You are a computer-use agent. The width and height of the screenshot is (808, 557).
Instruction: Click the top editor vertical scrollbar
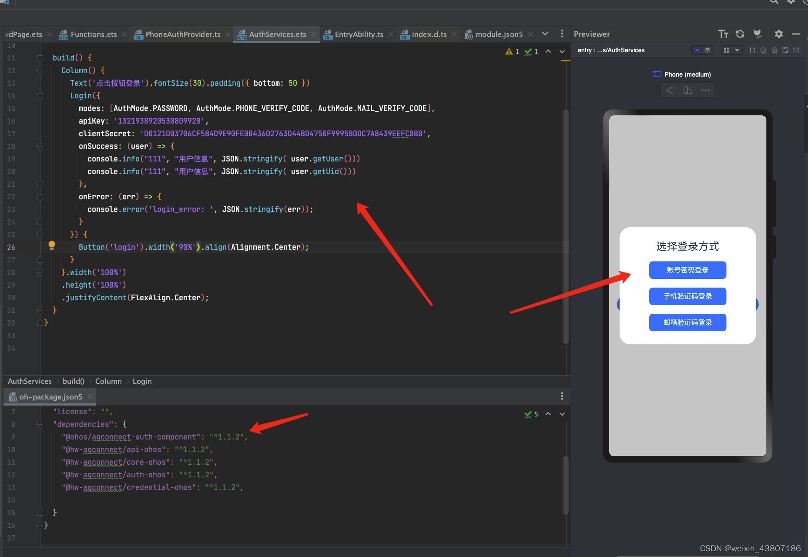(566, 226)
